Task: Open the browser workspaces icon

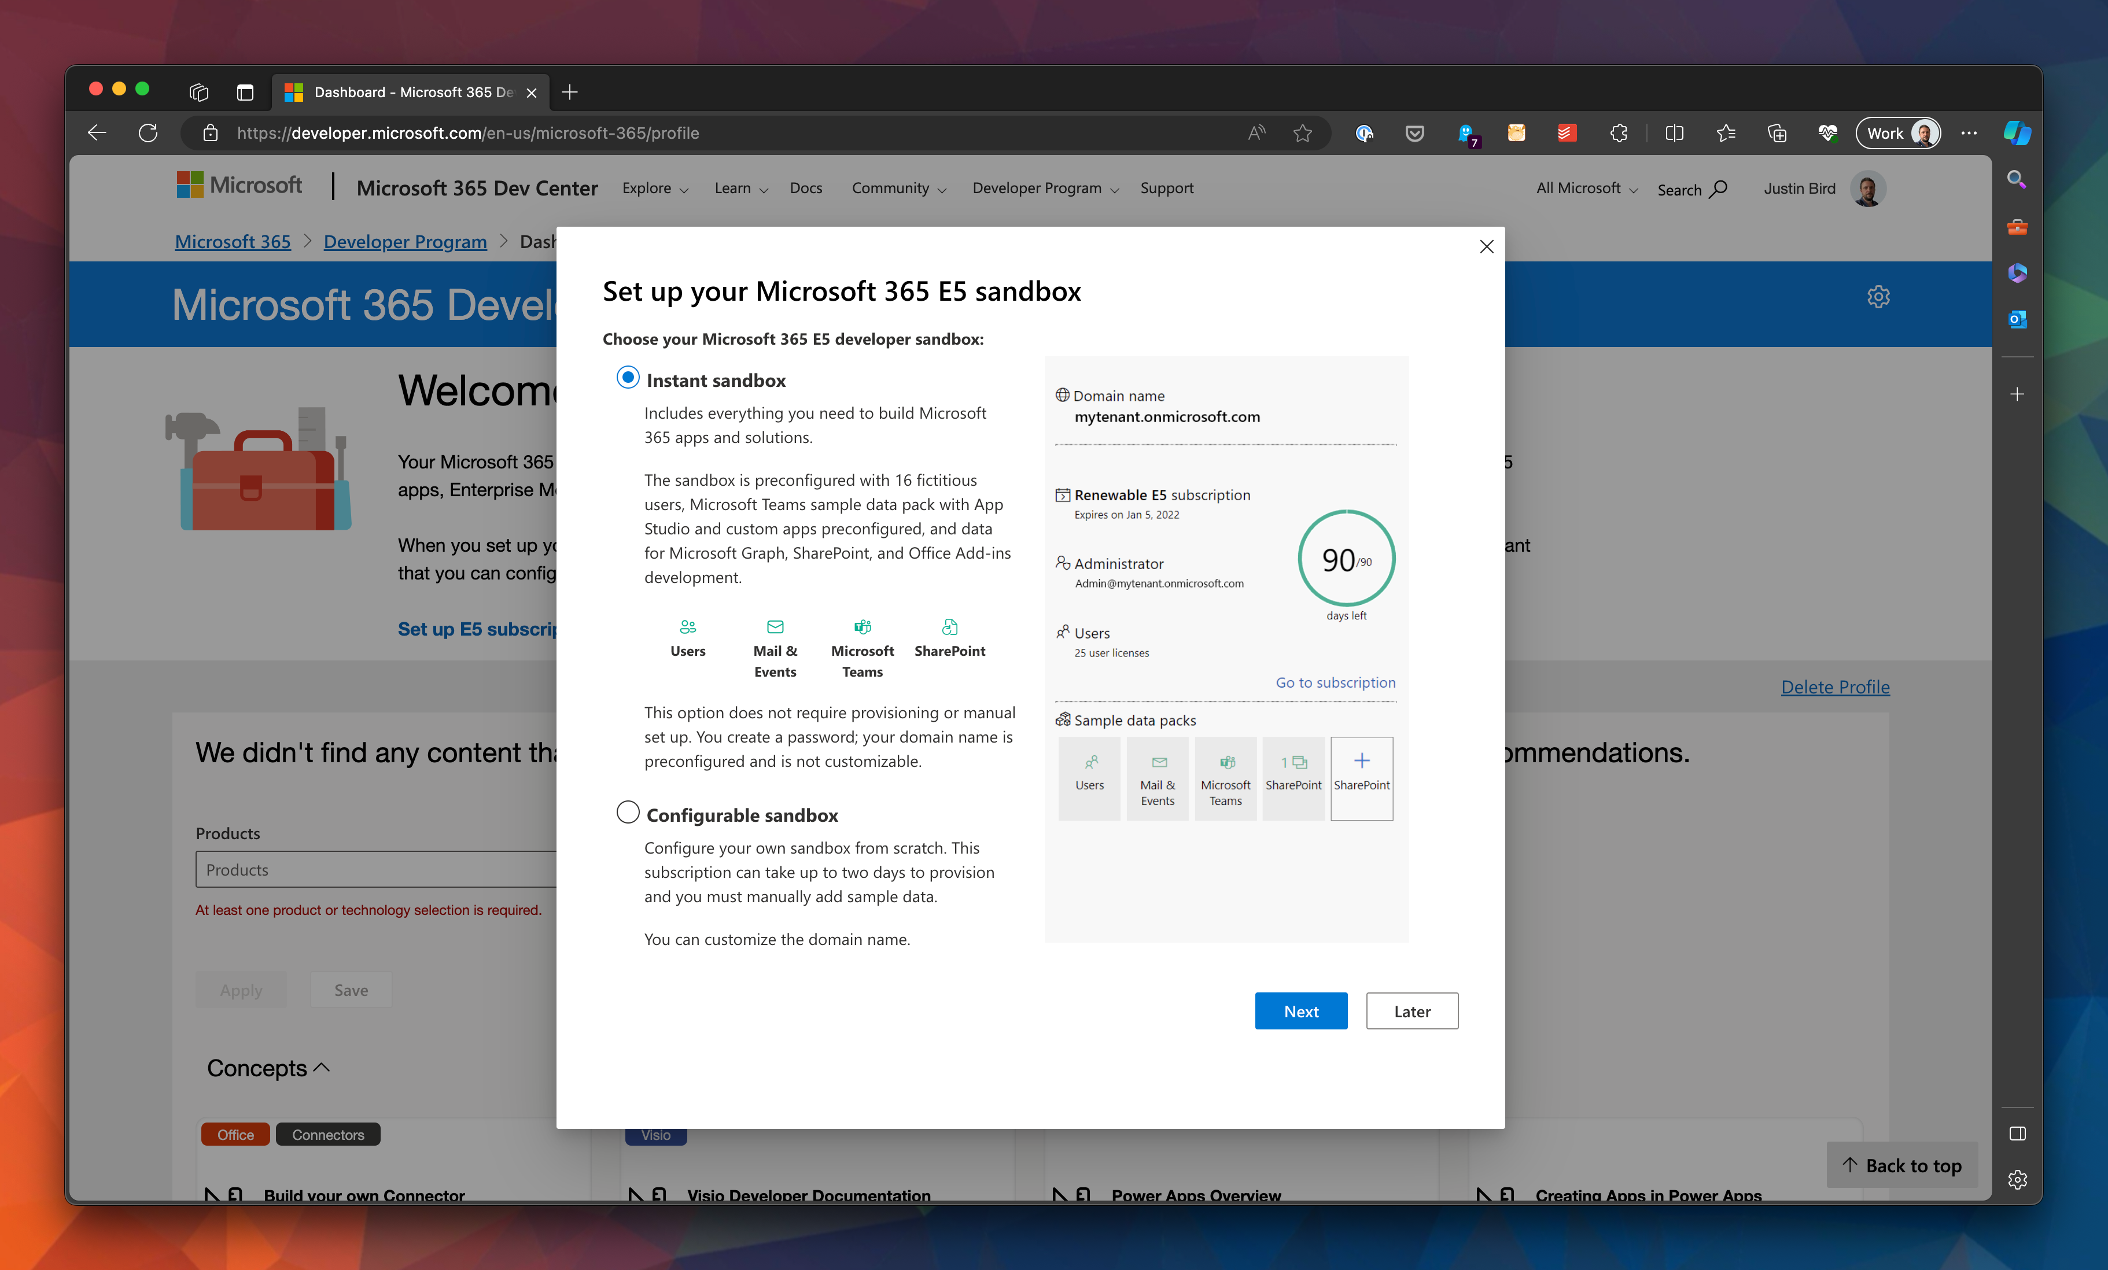Action: click(x=198, y=91)
